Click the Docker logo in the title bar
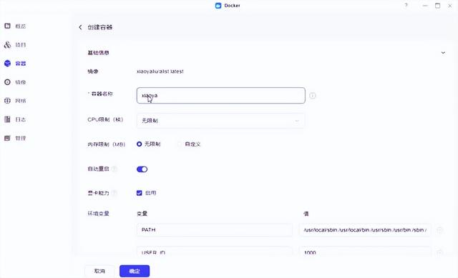This screenshot has height=278, width=458. (218, 6)
